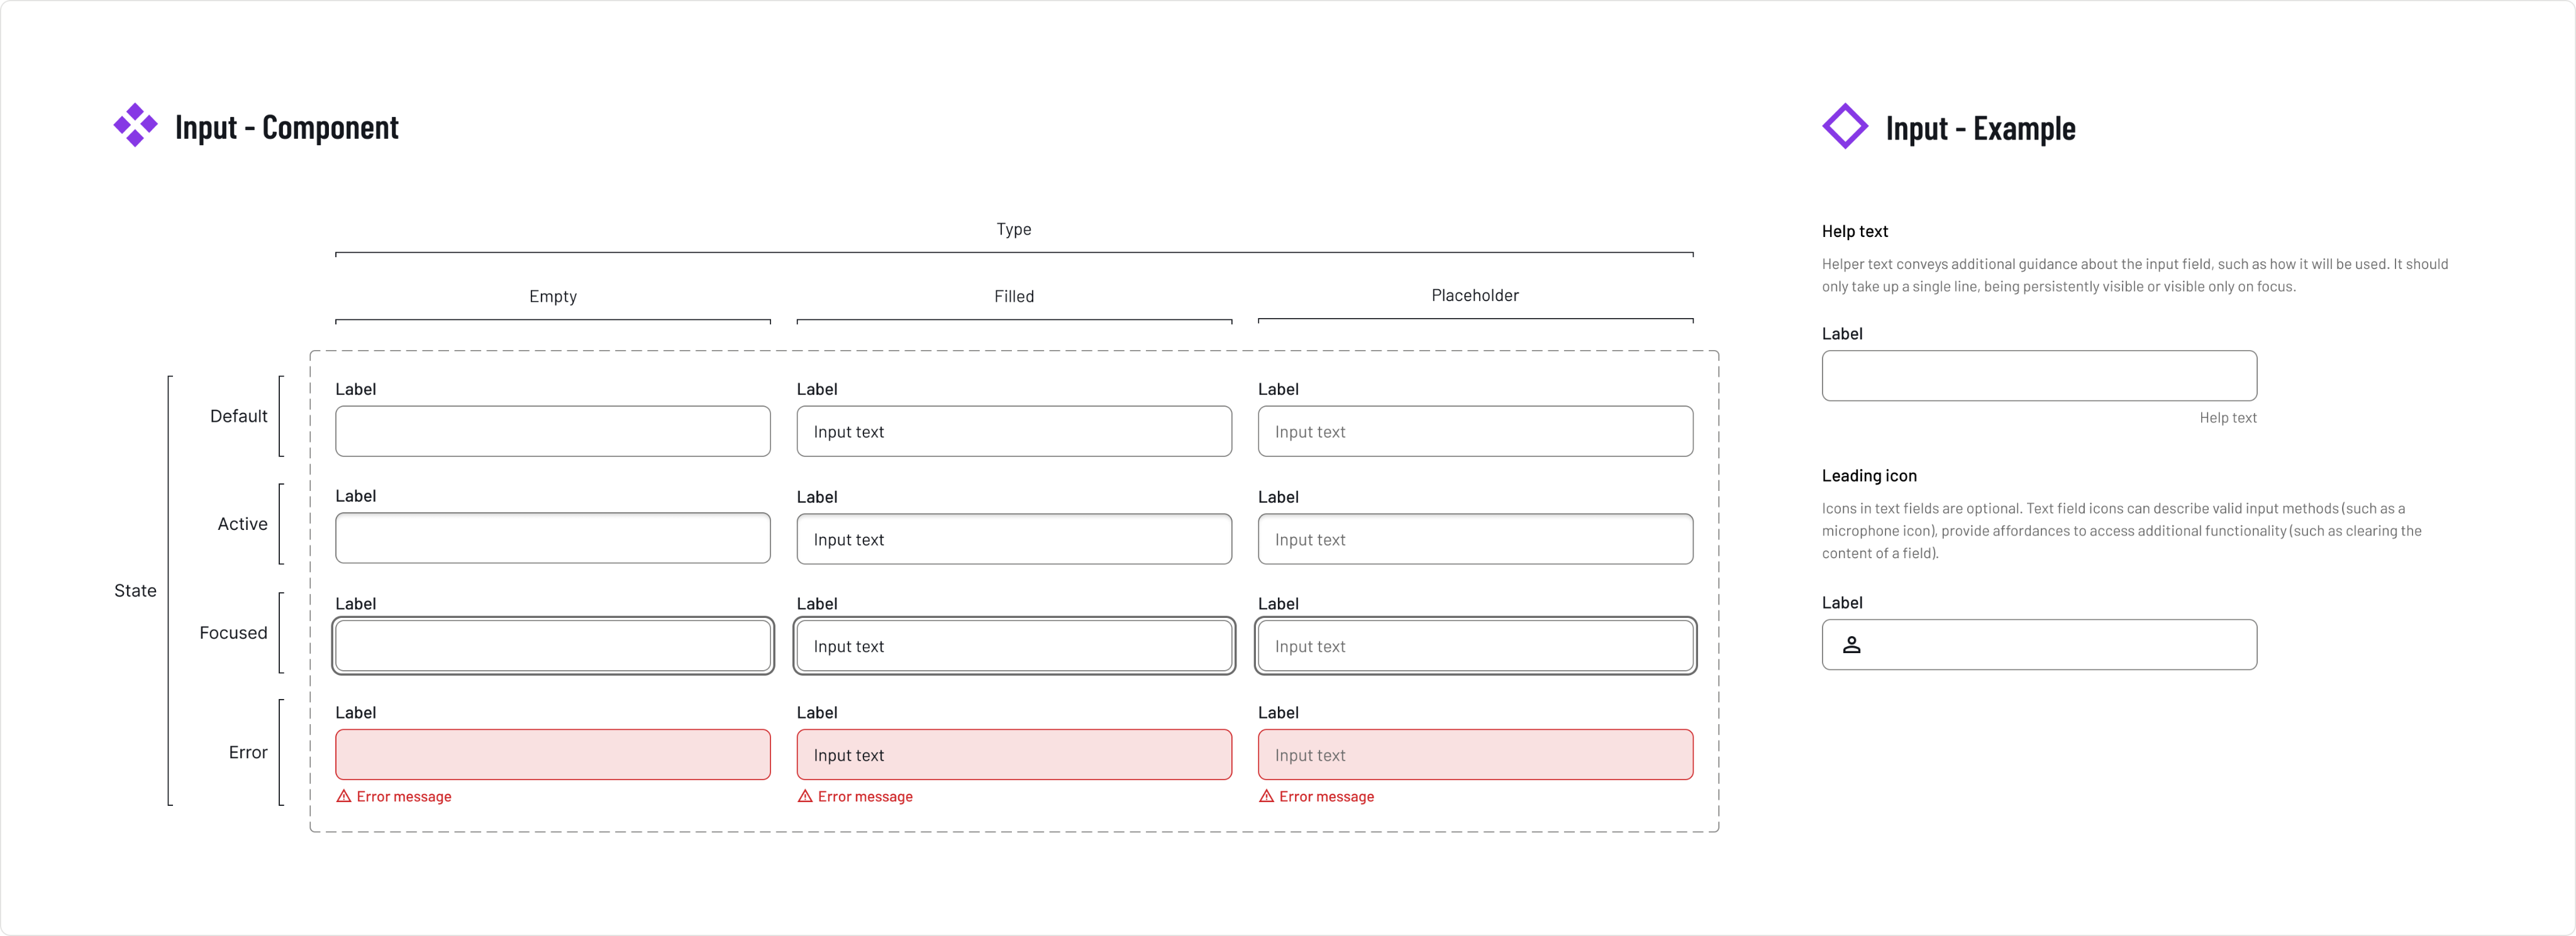Click the Leading icon section heading
This screenshot has height=936, width=2576.
tap(1868, 476)
